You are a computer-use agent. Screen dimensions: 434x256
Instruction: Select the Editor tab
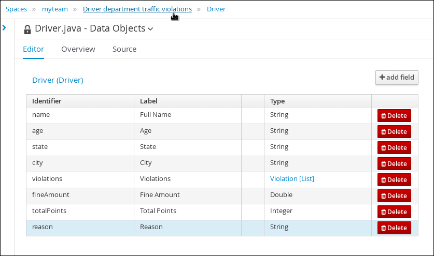[x=33, y=49]
